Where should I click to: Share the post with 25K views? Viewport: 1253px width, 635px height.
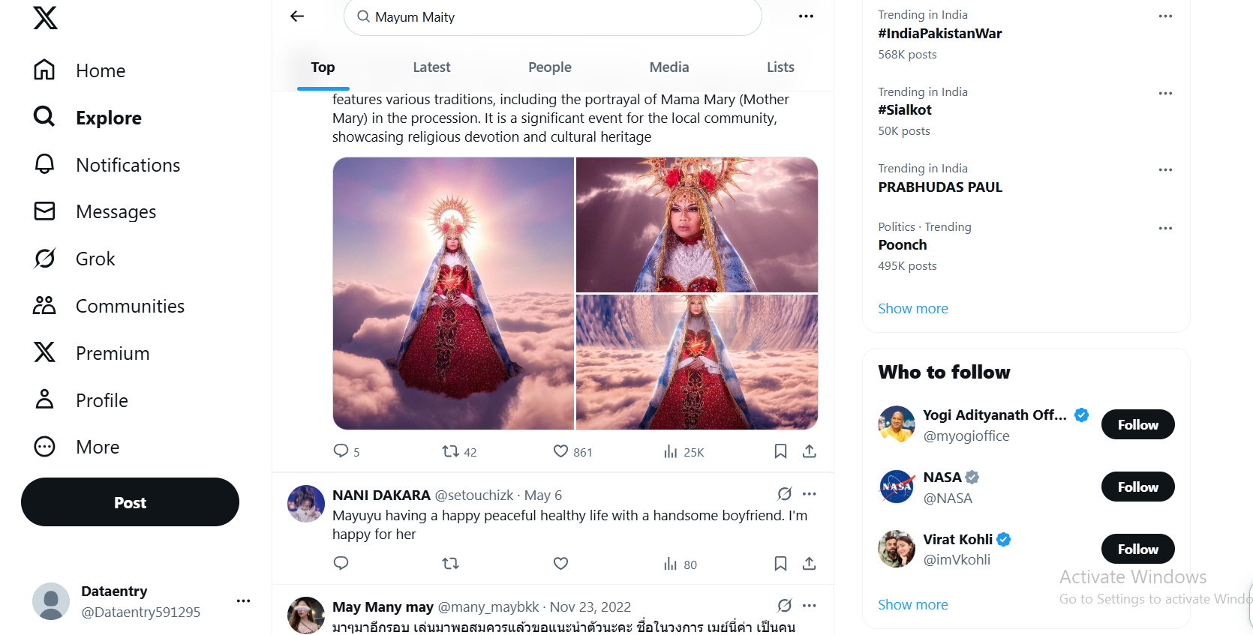click(809, 451)
